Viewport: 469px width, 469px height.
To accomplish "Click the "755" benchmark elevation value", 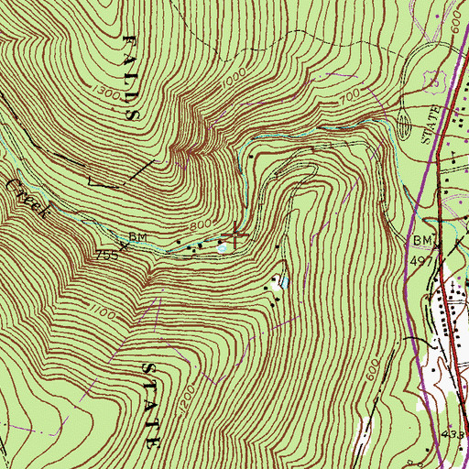I will click(107, 256).
